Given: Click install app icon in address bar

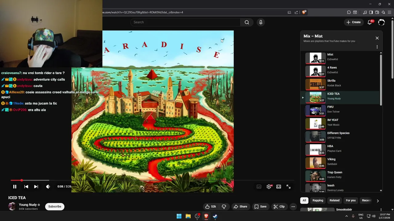Looking at the screenshot, I should pyautogui.click(x=289, y=12).
